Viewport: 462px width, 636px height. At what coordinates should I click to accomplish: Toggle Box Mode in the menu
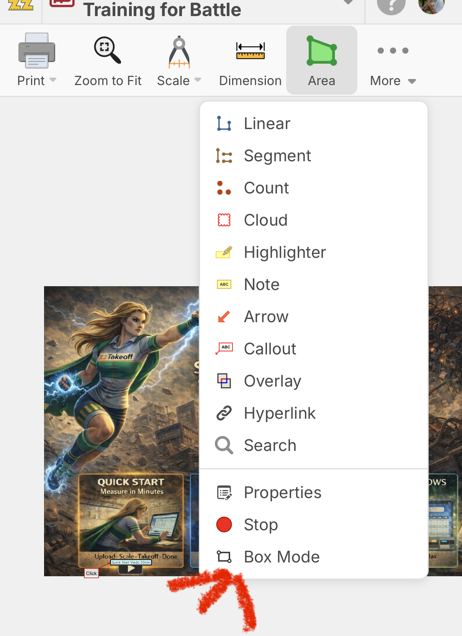click(282, 557)
